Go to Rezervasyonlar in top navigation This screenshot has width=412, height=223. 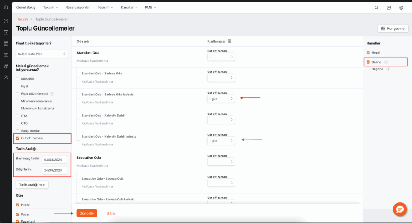click(x=77, y=8)
